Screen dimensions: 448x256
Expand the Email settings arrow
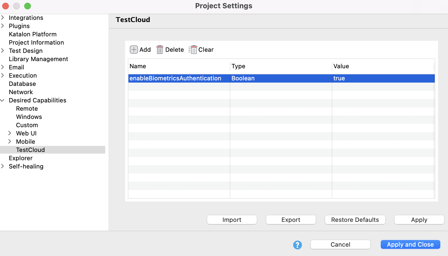click(2, 67)
